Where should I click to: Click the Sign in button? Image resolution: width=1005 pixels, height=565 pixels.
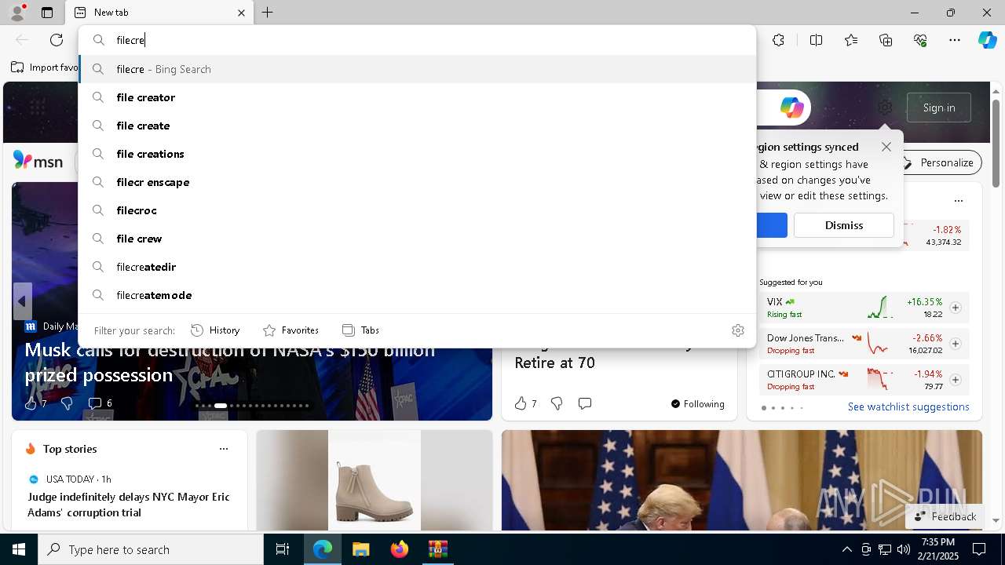(939, 108)
